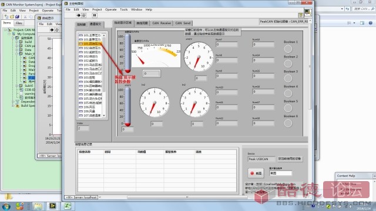Open the Operate menu in main panel
Screen dimensions: 376x211
[x=111, y=9]
